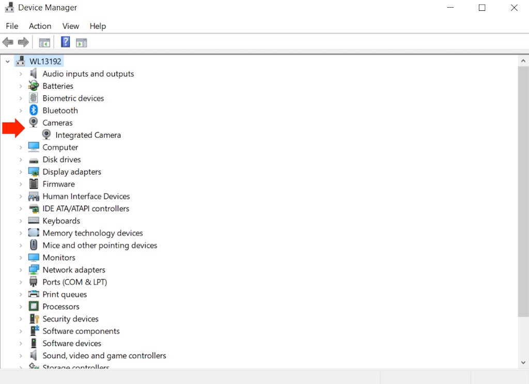The width and height of the screenshot is (529, 384).
Task: Click the Computer monitor category icon
Action: click(x=34, y=147)
